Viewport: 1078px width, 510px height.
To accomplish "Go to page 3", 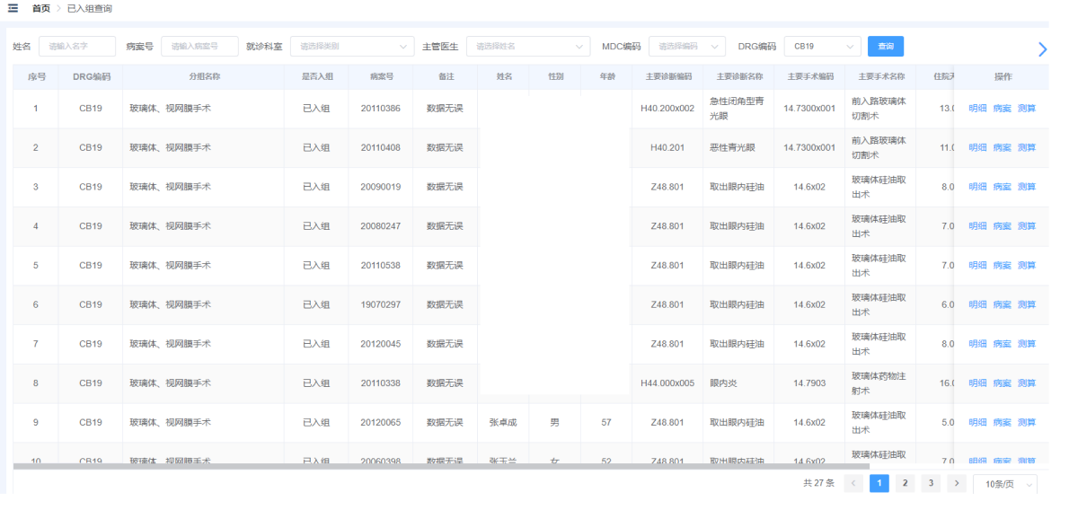I will [930, 484].
